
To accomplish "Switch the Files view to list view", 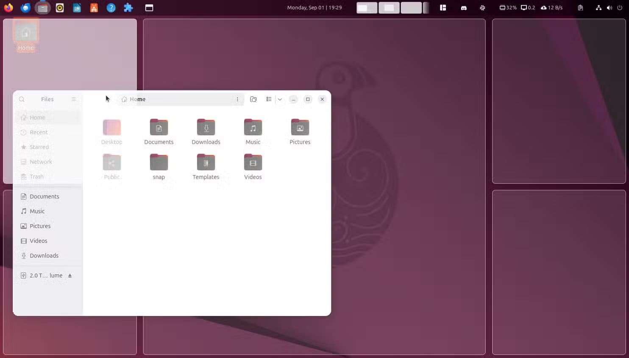I will click(269, 99).
